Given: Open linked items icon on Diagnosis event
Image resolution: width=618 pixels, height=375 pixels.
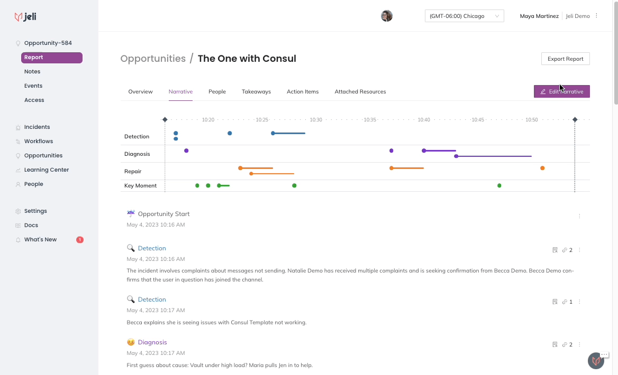Looking at the screenshot, I should coord(565,344).
